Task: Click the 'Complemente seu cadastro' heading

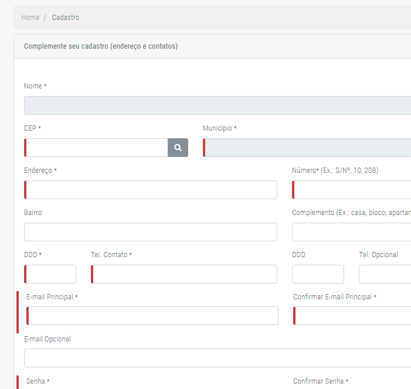Action: pyautogui.click(x=101, y=46)
